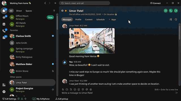Open the plus create menu
Viewport: 181px width, 101px height.
coord(55,3)
